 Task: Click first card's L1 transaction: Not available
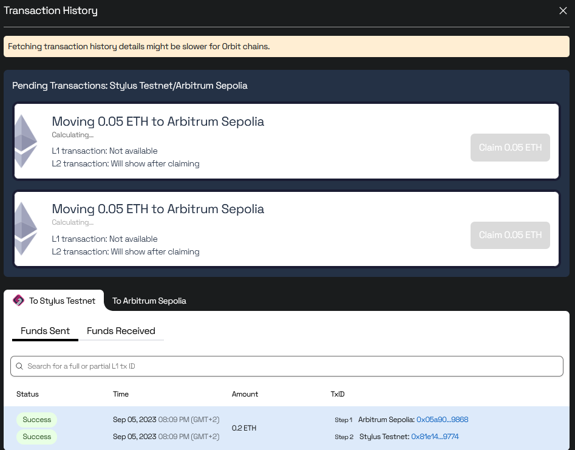tap(104, 151)
